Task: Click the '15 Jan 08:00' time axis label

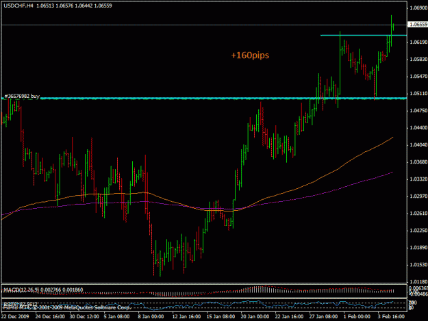Action: coord(221,316)
